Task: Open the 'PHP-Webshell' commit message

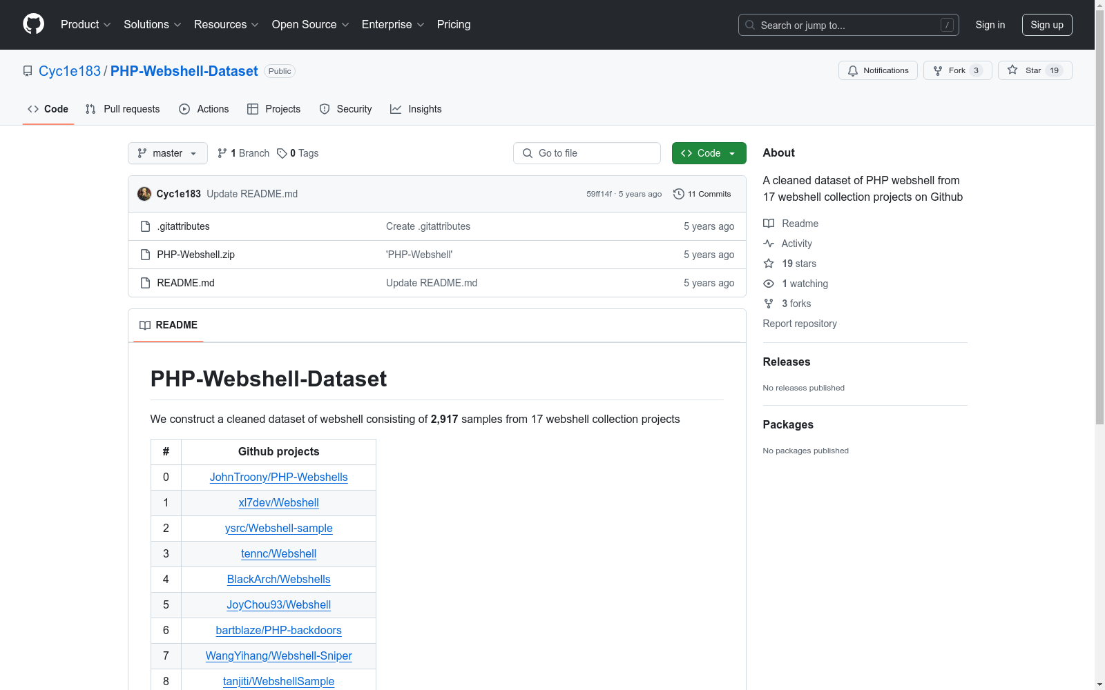Action: (419, 255)
